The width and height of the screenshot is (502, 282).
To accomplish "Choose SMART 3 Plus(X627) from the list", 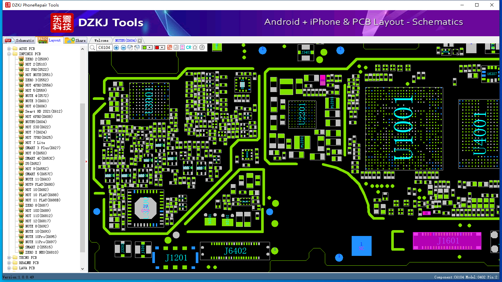I will (x=43, y=148).
